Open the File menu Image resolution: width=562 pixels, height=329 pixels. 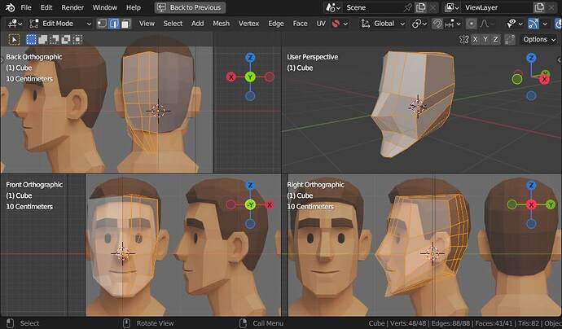tap(26, 7)
